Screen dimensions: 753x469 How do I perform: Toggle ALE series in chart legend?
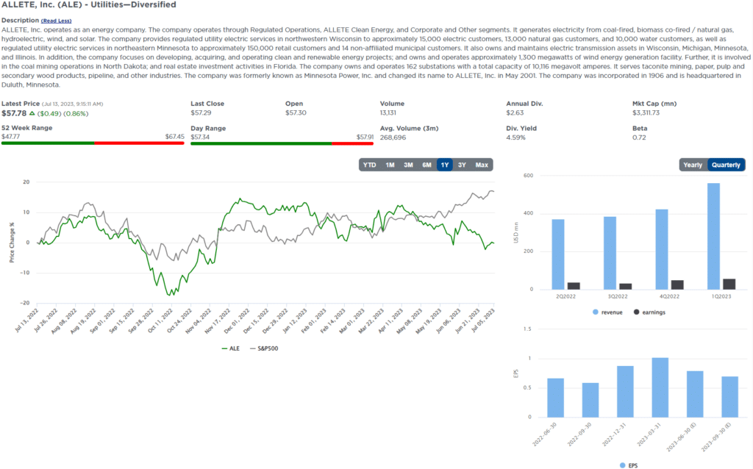pyautogui.click(x=230, y=348)
